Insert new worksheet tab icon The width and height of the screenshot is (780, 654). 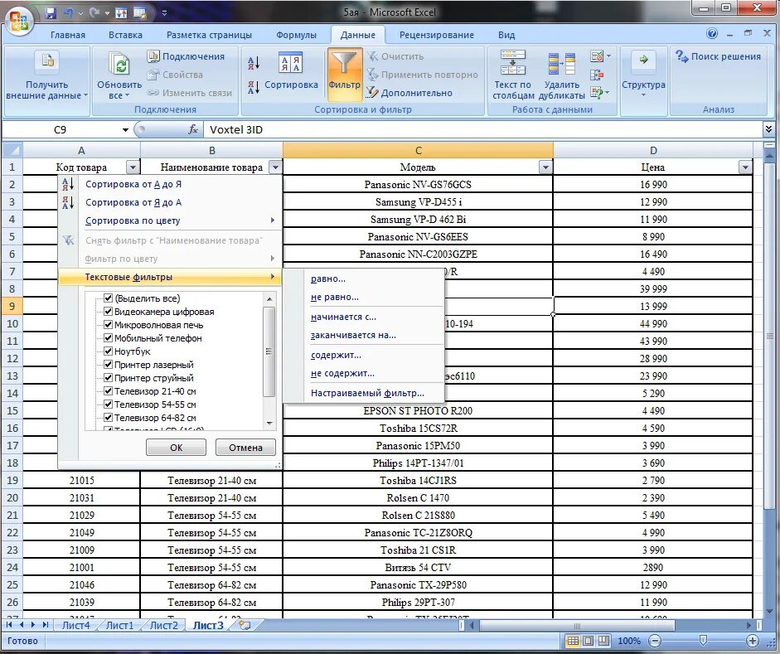click(245, 625)
